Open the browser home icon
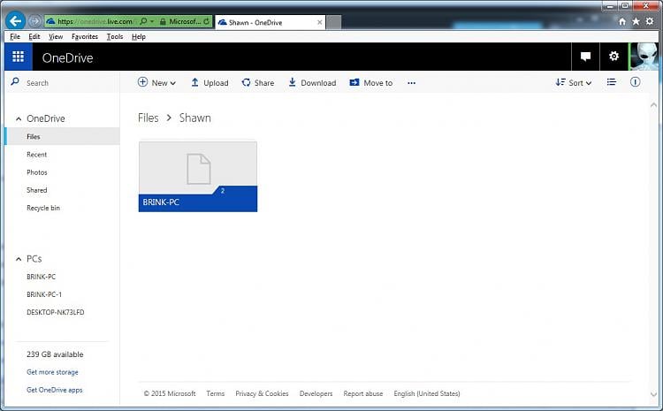663x411 pixels. 622,21
